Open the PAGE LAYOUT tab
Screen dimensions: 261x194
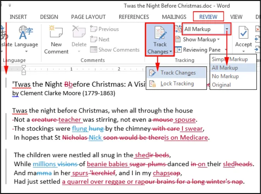(x=88, y=17)
